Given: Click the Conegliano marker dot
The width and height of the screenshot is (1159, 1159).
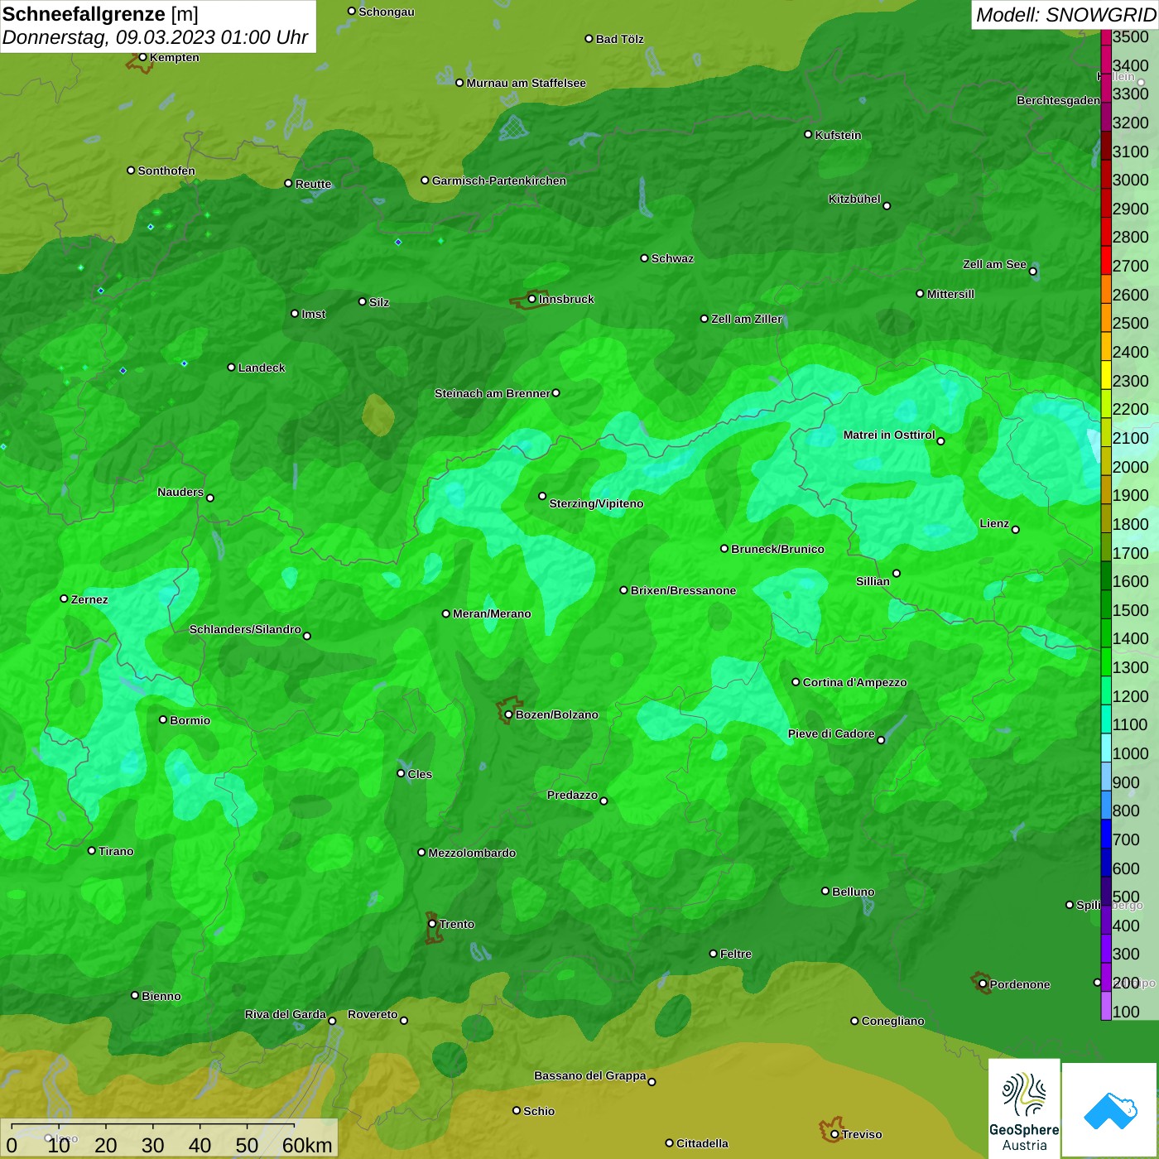Looking at the screenshot, I should (x=854, y=1021).
